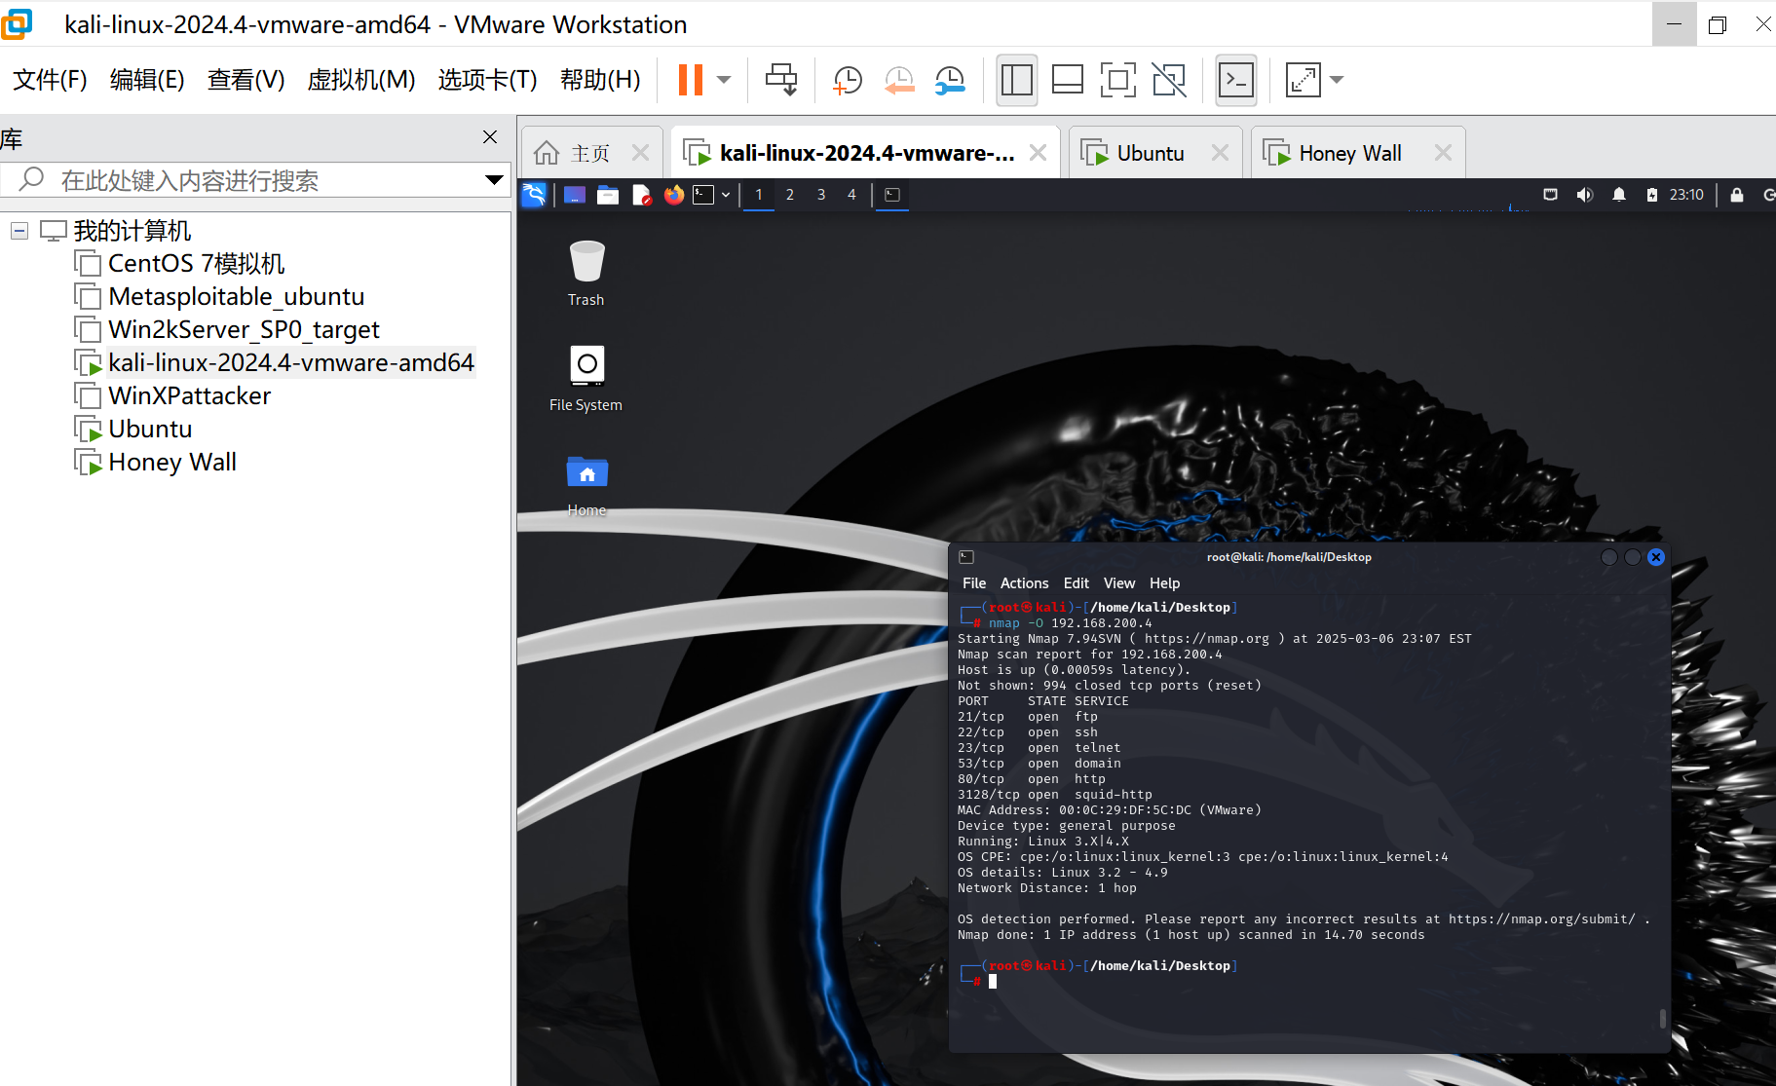Image resolution: width=1776 pixels, height=1086 pixels.
Task: Open the stretch display dropdown arrow
Action: pos(1337,80)
